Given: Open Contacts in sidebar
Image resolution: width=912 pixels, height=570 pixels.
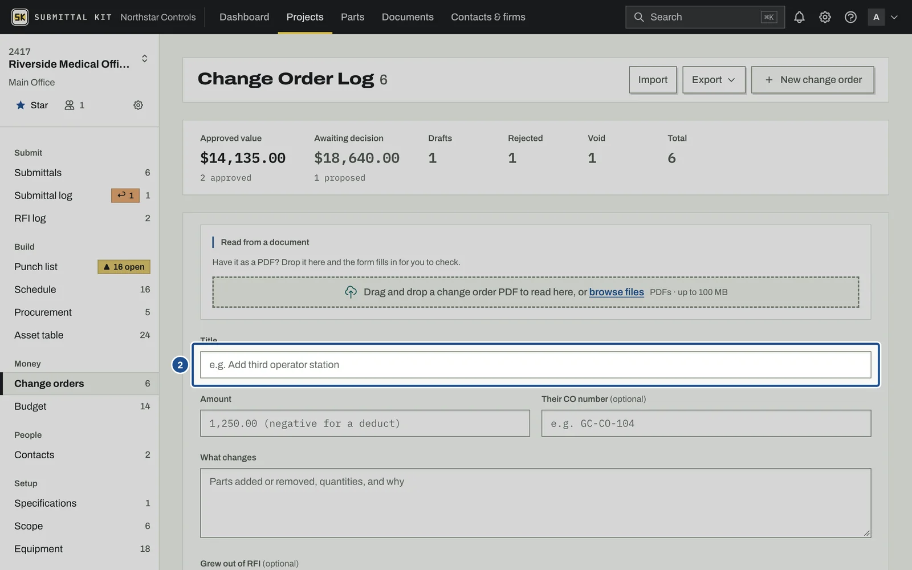Looking at the screenshot, I should pos(80,455).
